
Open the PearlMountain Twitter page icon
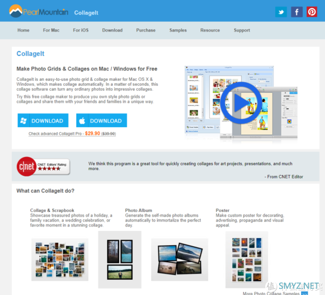(281, 12)
